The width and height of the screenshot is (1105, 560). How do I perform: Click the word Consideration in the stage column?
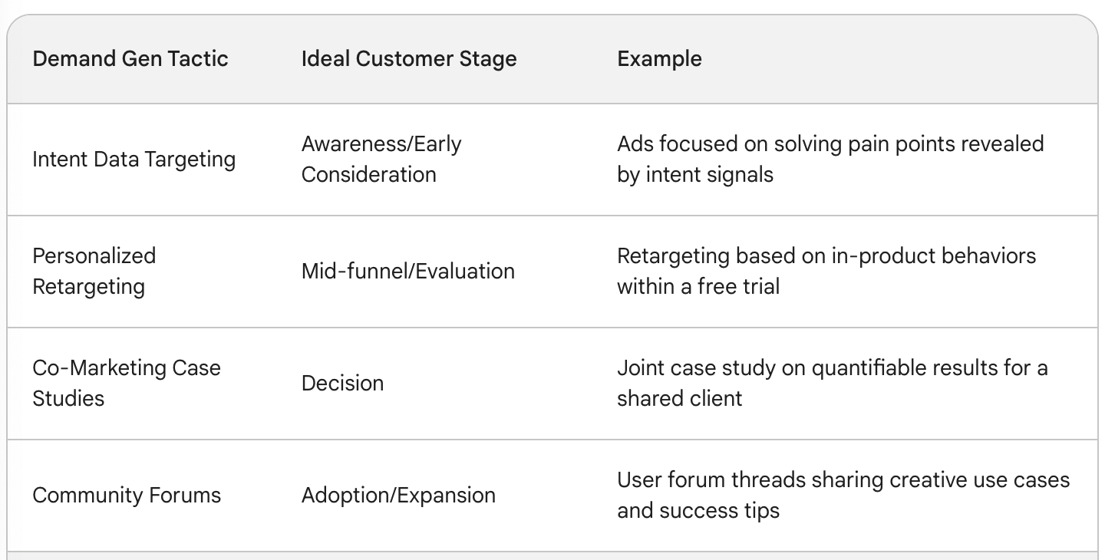[x=369, y=175]
